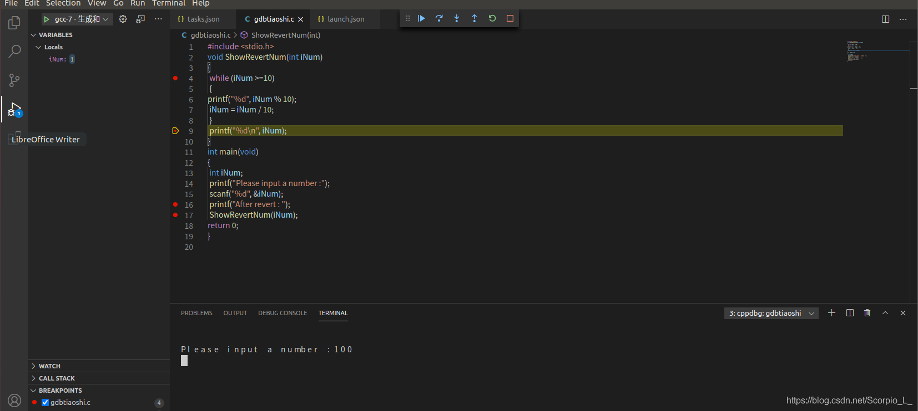Click the editor minimap preview
This screenshot has width=918, height=411.
(878, 52)
